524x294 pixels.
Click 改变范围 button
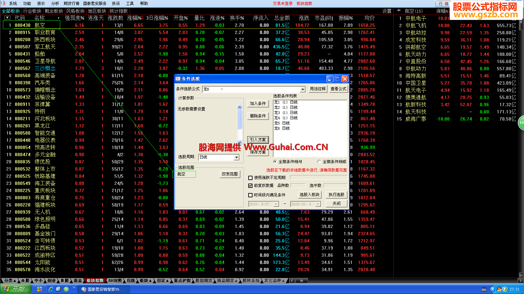230,174
